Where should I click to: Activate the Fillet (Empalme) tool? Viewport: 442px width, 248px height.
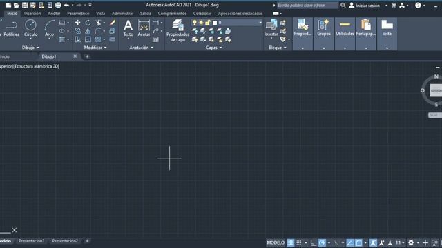(98, 31)
